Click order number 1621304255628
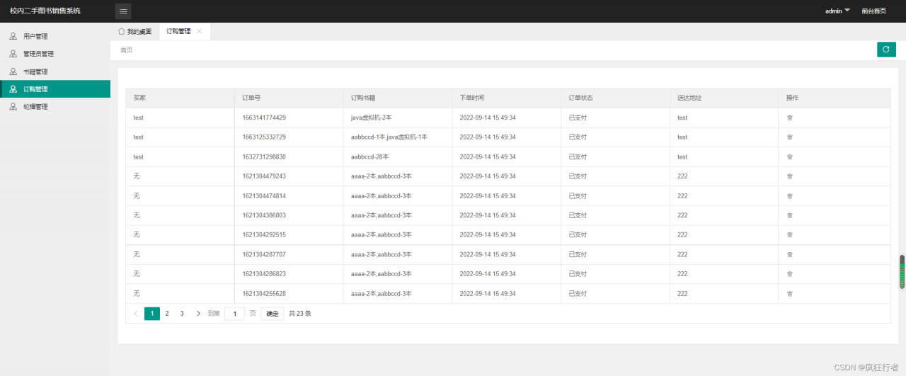 264,294
